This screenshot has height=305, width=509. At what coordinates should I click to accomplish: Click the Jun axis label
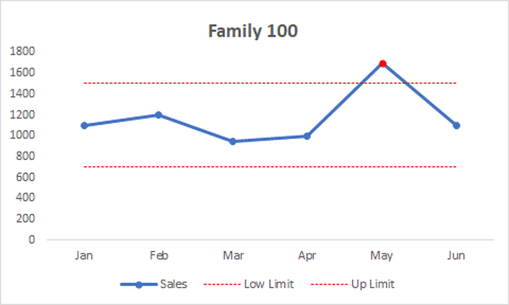[456, 256]
